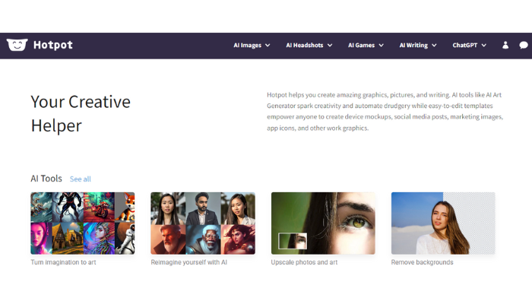Screen dimensions: 532x304
Task: Expand the chevron beside AI Headshots
Action: [x=330, y=45]
